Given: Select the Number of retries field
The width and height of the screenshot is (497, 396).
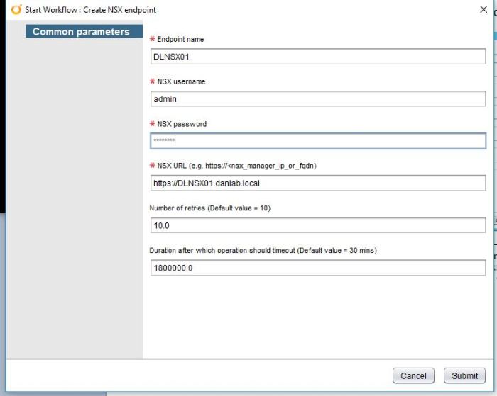Looking at the screenshot, I should 317,225.
